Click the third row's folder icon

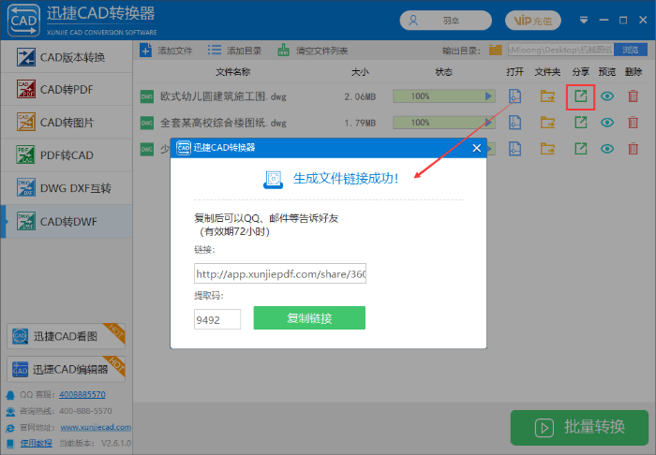pos(547,149)
